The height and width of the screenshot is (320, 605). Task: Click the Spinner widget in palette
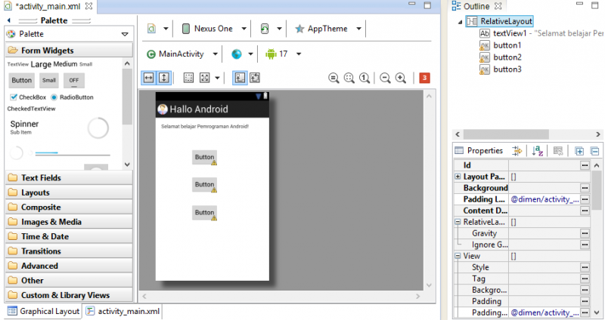tap(24, 127)
